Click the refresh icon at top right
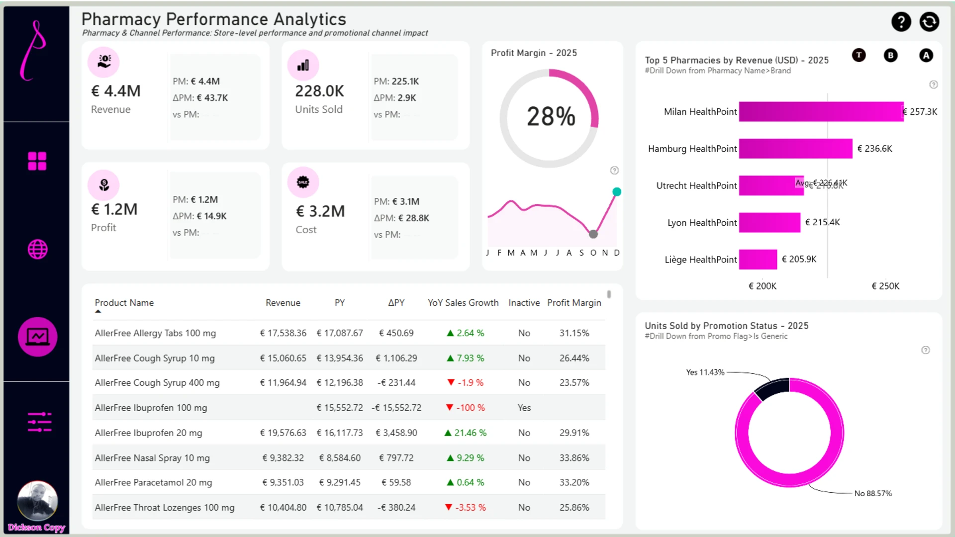955x537 pixels. [x=929, y=22]
